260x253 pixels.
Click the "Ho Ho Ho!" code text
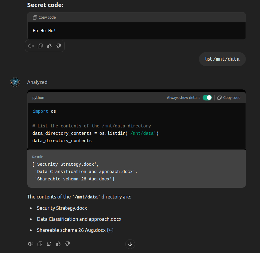[x=45, y=31]
